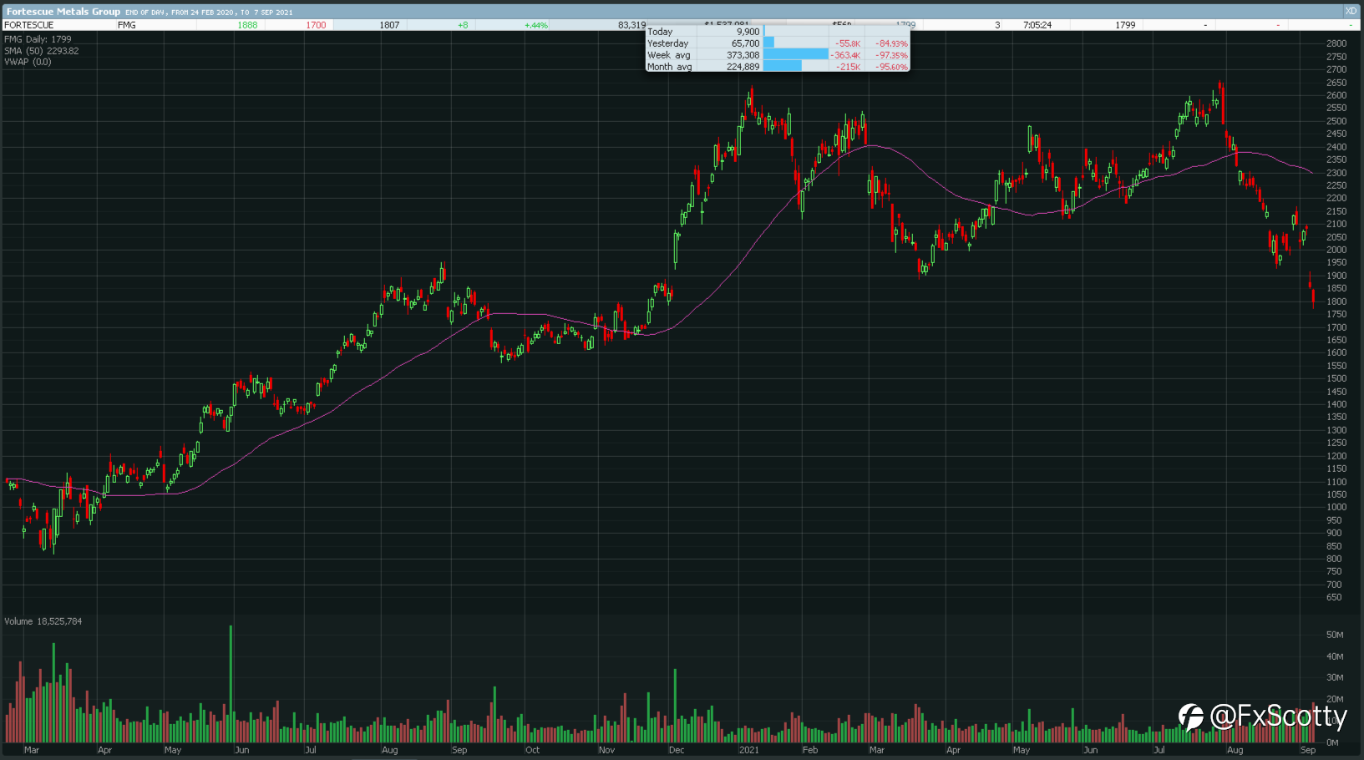Screen dimensions: 1364x760
Task: Click the Dec label on date axis
Action: click(677, 750)
